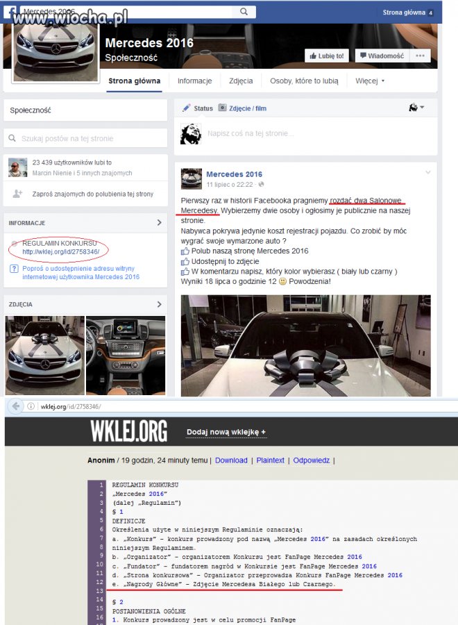
Task: Open Strona główna in the top bar
Action: (x=404, y=12)
